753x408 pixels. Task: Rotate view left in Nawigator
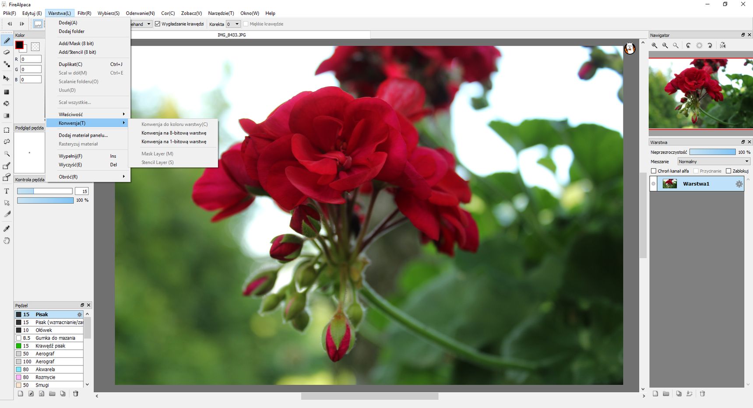pyautogui.click(x=689, y=46)
